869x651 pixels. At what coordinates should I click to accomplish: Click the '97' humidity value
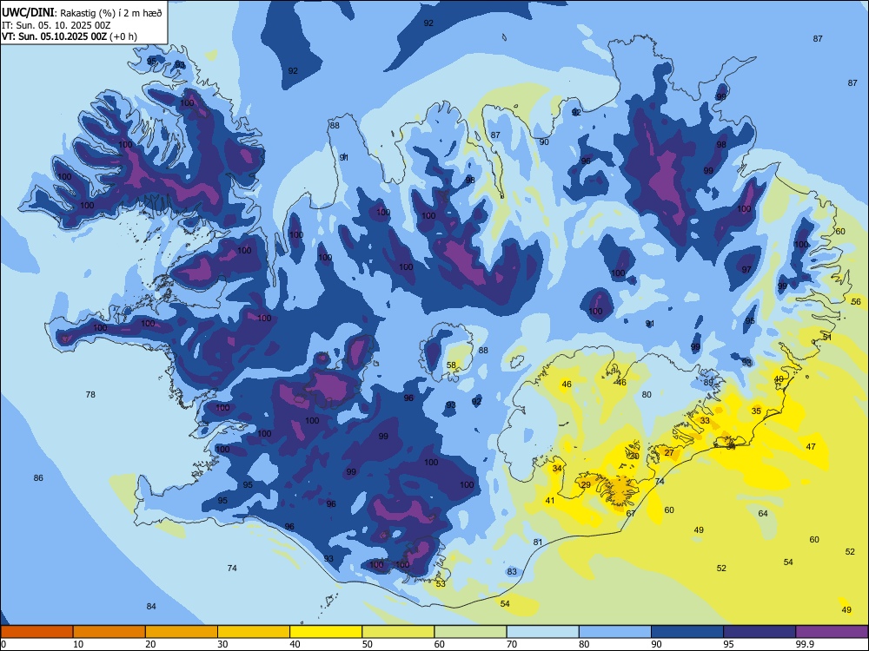[746, 270]
